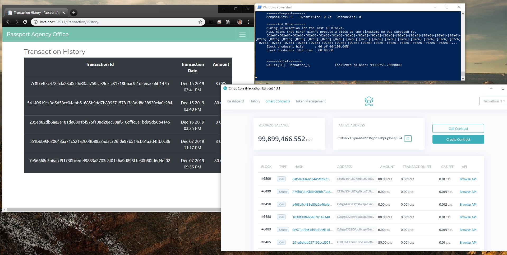Close the Transaction History browser tab
507x255 pixels.
tap(64, 13)
